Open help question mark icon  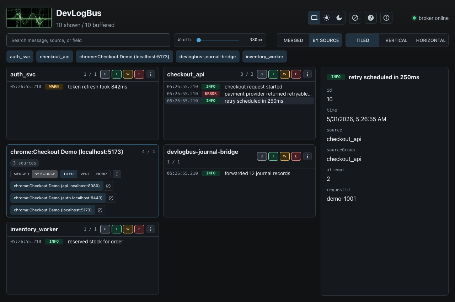click(371, 18)
